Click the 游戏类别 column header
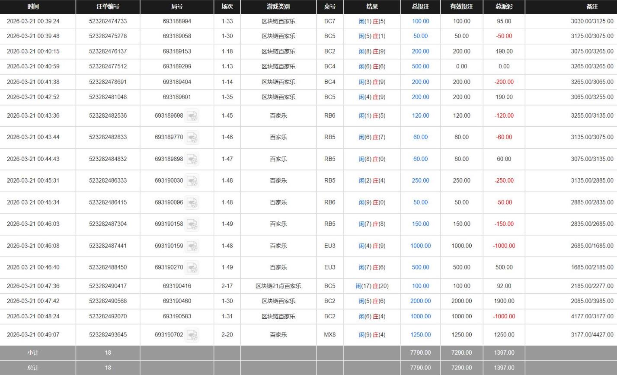The image size is (617, 375). point(278,7)
